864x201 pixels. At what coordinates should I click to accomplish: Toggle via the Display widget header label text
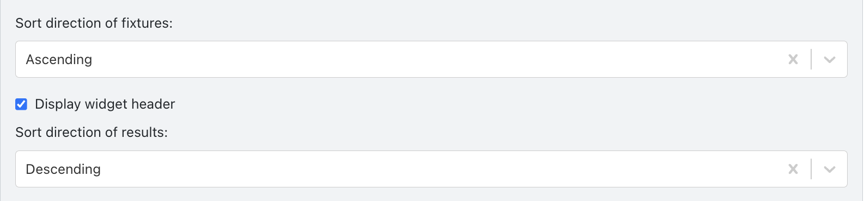click(x=105, y=104)
